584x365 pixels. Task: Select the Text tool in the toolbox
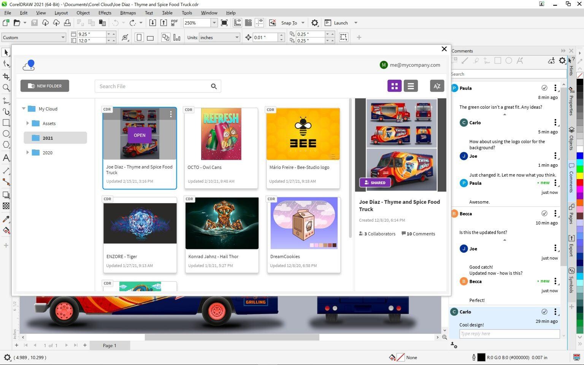6,158
